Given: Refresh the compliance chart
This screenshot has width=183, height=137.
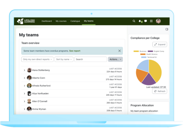Looking at the screenshot, I should pos(159,91).
